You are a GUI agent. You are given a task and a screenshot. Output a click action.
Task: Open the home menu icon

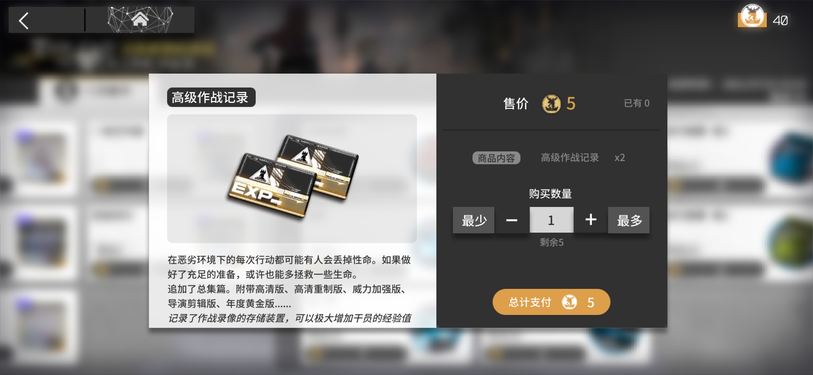click(140, 19)
